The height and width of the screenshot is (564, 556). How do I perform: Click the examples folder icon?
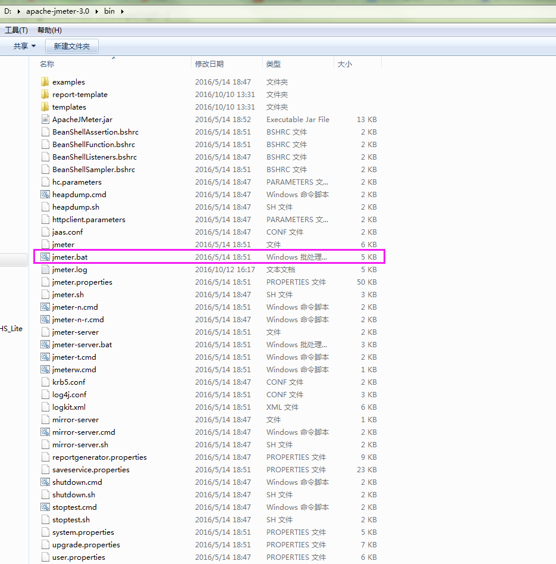(x=45, y=82)
